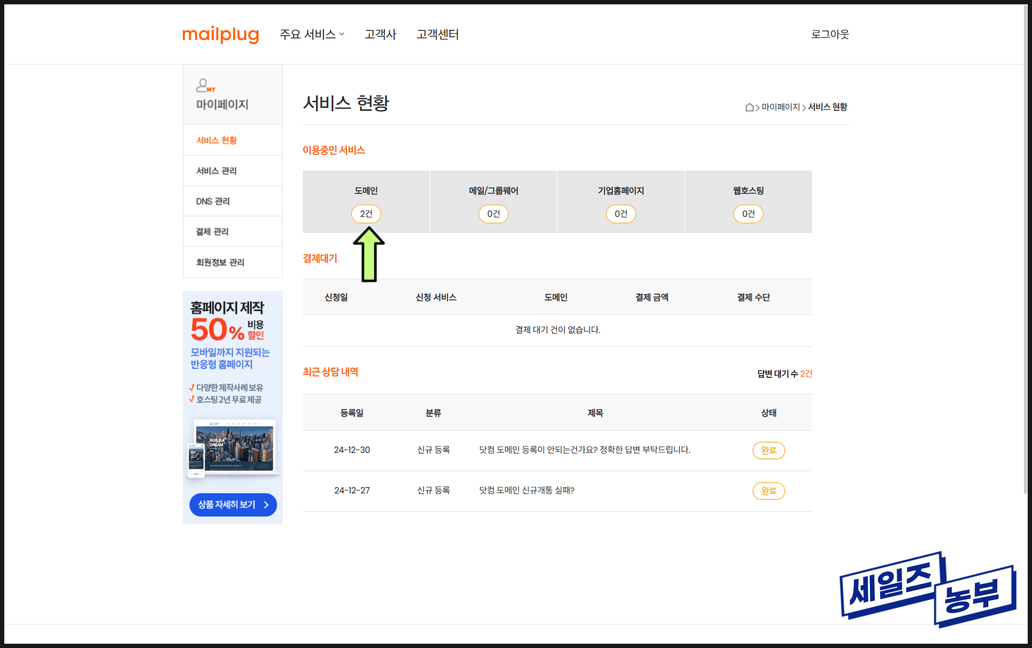The image size is (1032, 648).
Task: Open the 고객센터 menu
Action: (437, 35)
